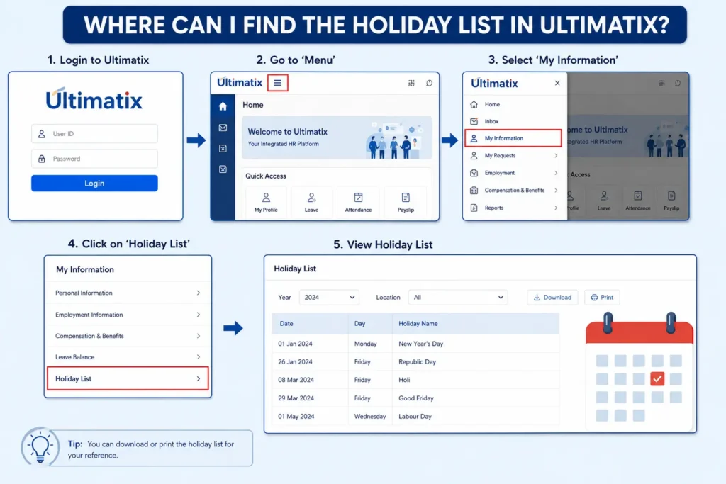Viewport: 726px width, 484px height.
Task: Focus the Password input field
Action: pos(94,159)
